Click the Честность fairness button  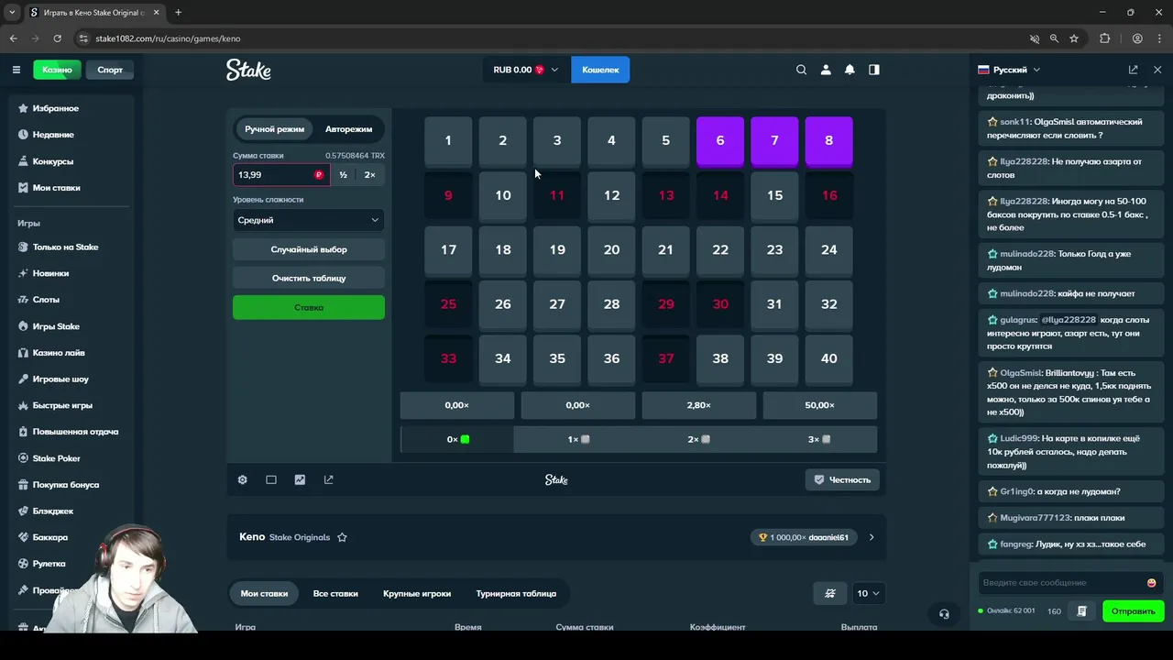pyautogui.click(x=842, y=479)
